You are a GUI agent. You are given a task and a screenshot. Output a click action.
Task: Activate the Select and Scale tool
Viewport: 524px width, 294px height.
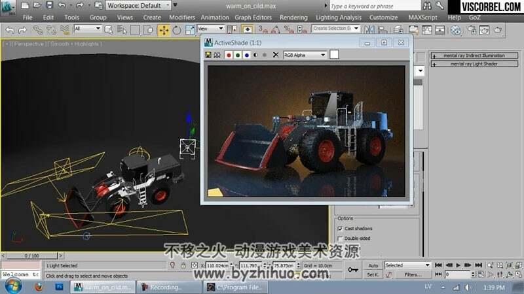coord(190,30)
